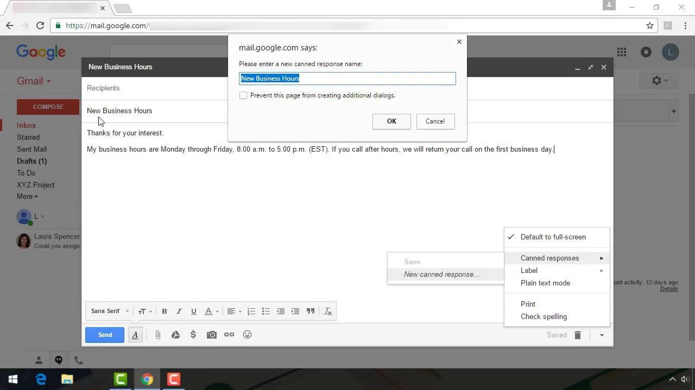Click the attach files paperclip icon

point(157,335)
